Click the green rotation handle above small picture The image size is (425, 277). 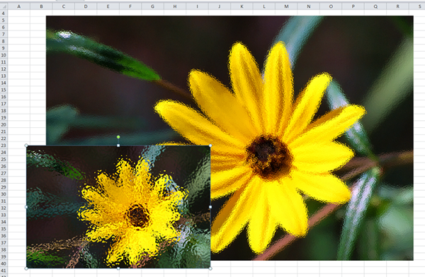click(x=118, y=137)
